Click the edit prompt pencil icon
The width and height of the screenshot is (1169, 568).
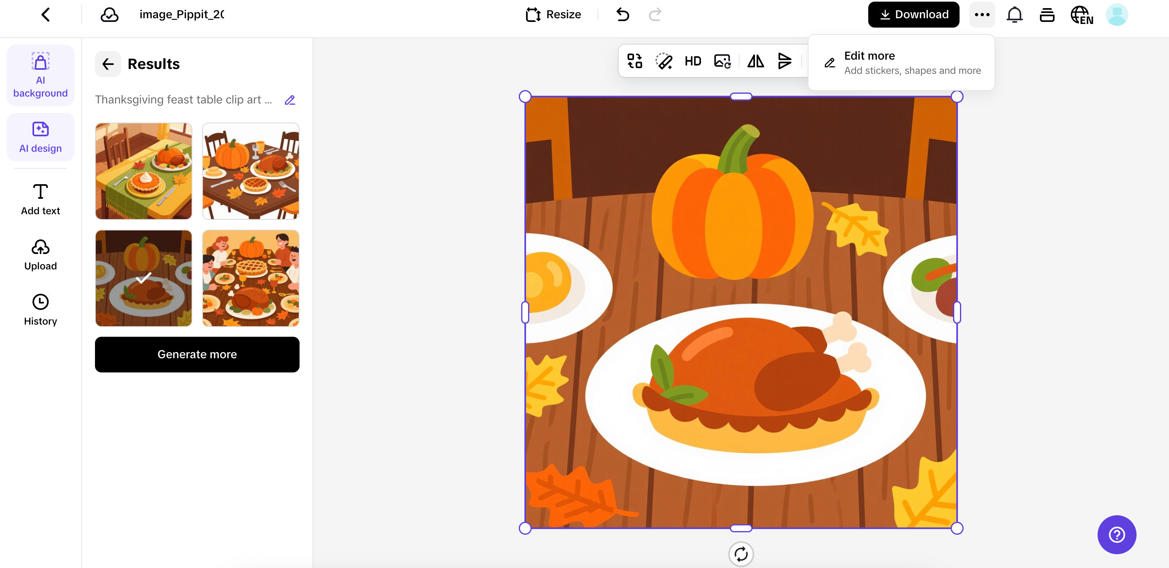[290, 100]
